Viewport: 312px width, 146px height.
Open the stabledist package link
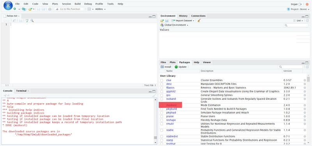(x=172, y=136)
